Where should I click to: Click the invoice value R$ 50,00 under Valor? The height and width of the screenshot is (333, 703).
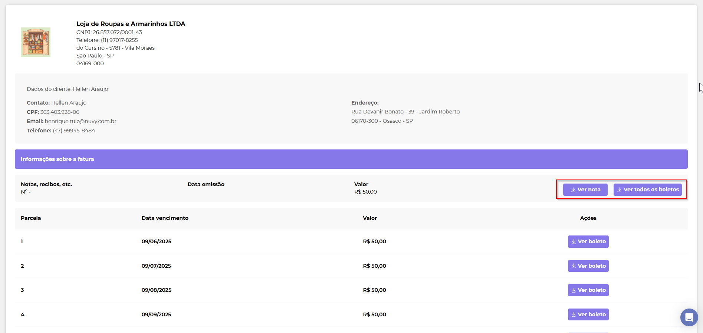[x=365, y=192]
